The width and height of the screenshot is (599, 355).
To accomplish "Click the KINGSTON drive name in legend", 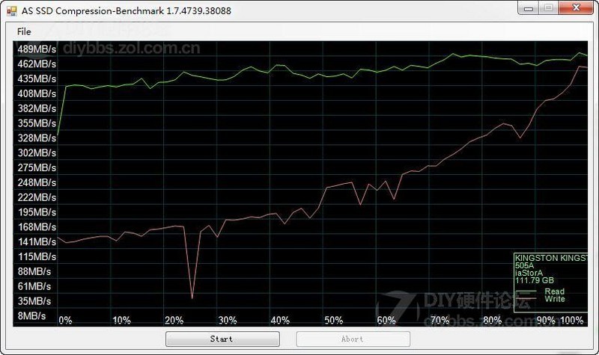I will [551, 258].
